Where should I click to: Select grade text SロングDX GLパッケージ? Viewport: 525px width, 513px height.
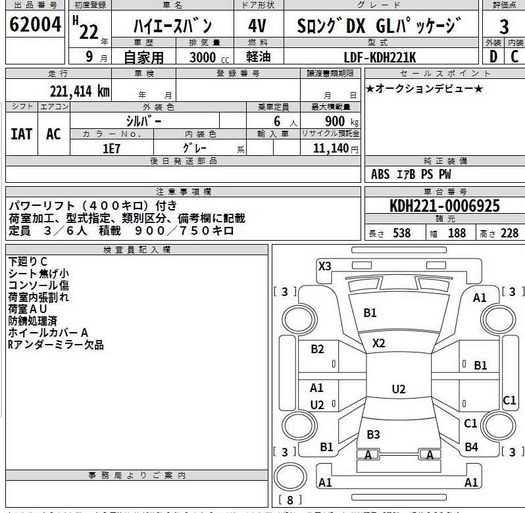379,26
